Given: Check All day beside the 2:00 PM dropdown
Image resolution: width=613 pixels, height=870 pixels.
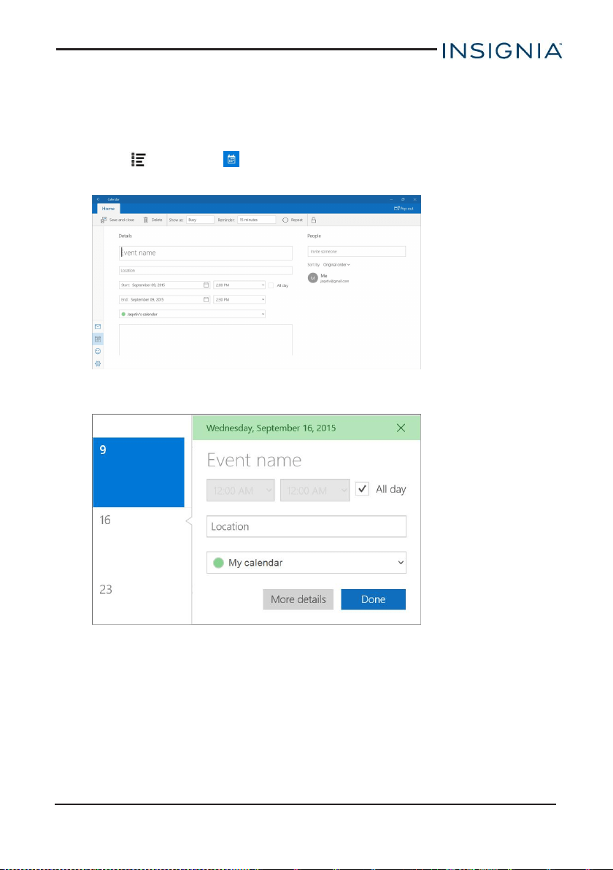Looking at the screenshot, I should pyautogui.click(x=271, y=285).
